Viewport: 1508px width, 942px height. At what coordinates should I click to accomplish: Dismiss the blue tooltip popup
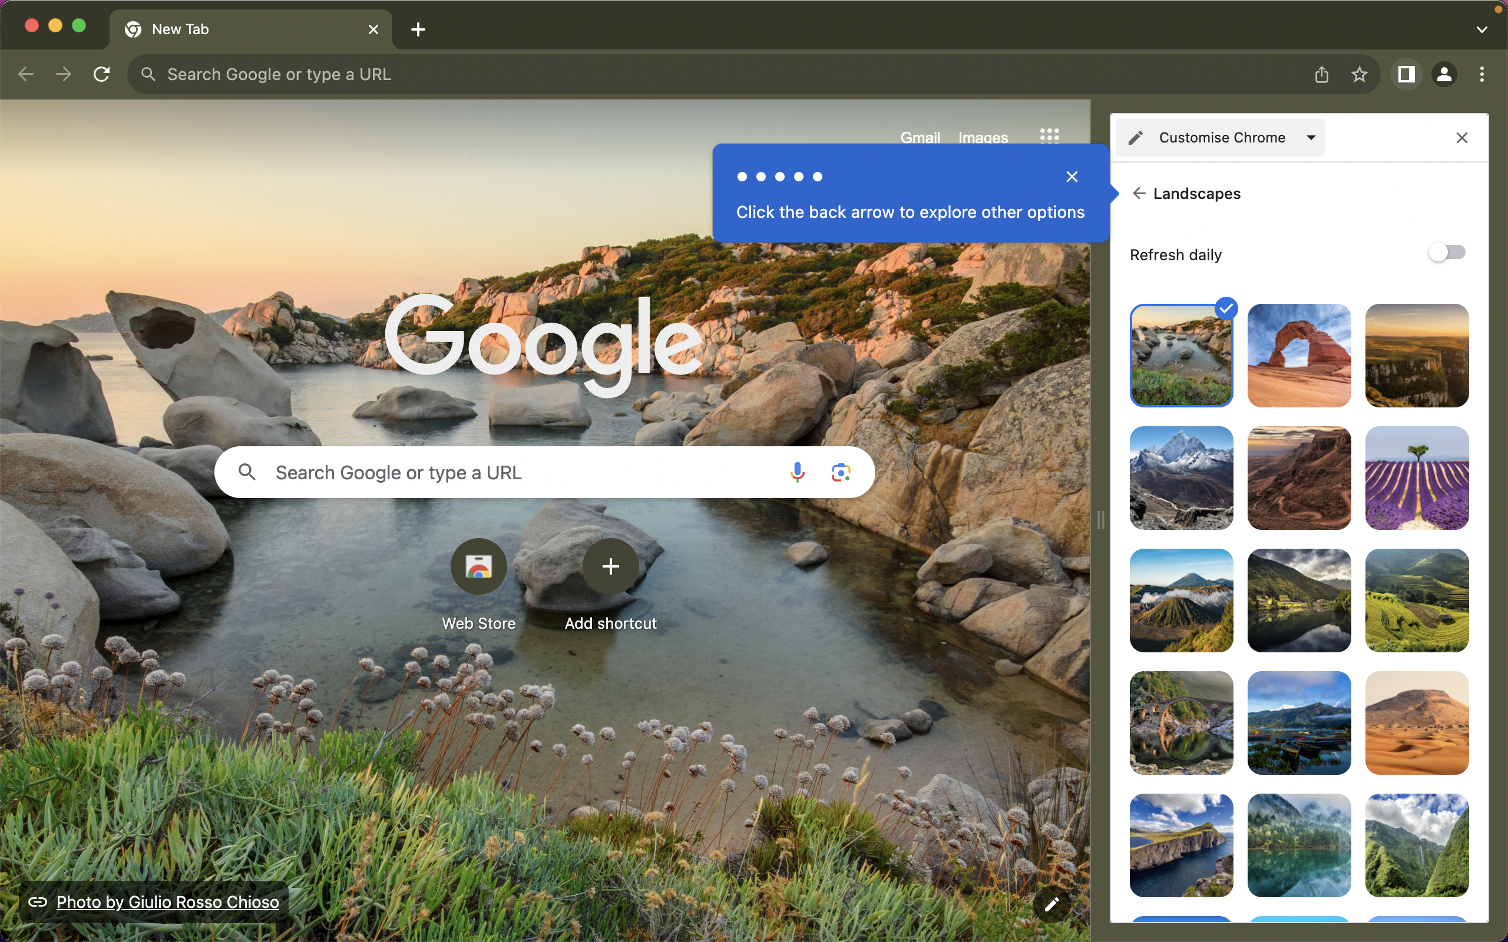[x=1072, y=177]
